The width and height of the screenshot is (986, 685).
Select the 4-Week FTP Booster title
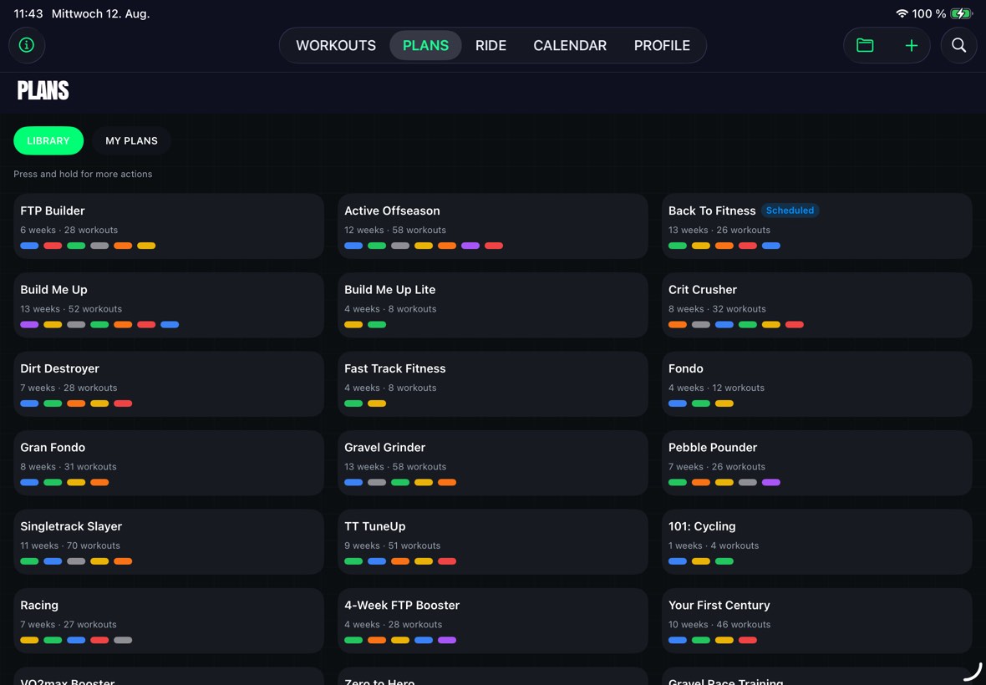tap(402, 605)
